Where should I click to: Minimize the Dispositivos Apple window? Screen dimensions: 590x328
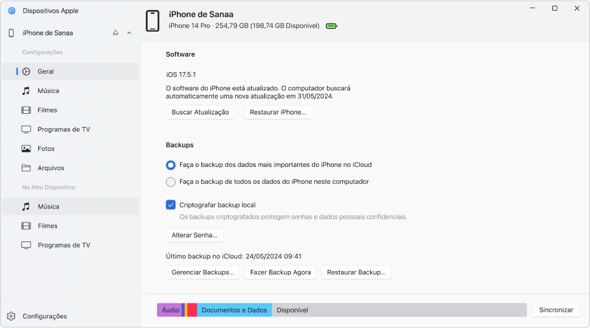click(532, 8)
